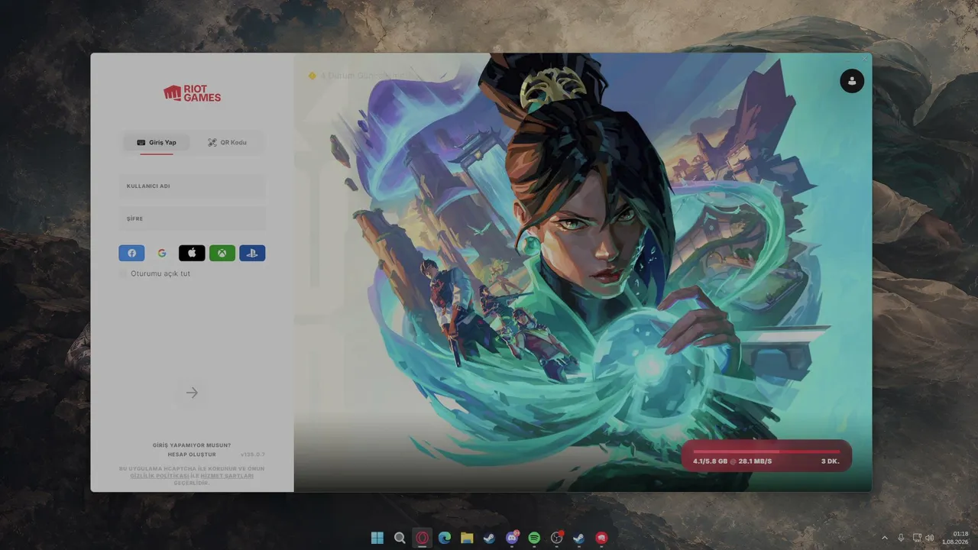Open the Gizlilik Politikası link
Screen dimensions: 978x550
(160, 476)
